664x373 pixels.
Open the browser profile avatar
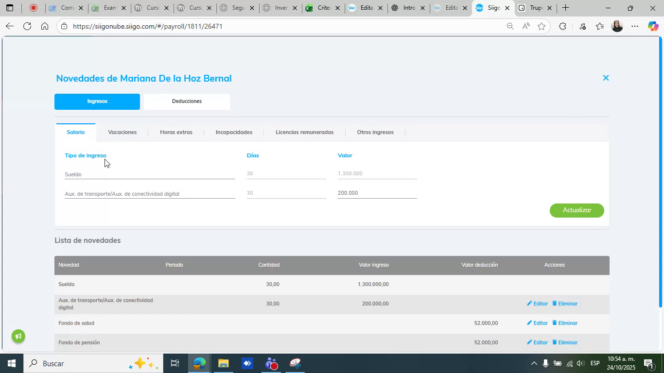pos(617,26)
